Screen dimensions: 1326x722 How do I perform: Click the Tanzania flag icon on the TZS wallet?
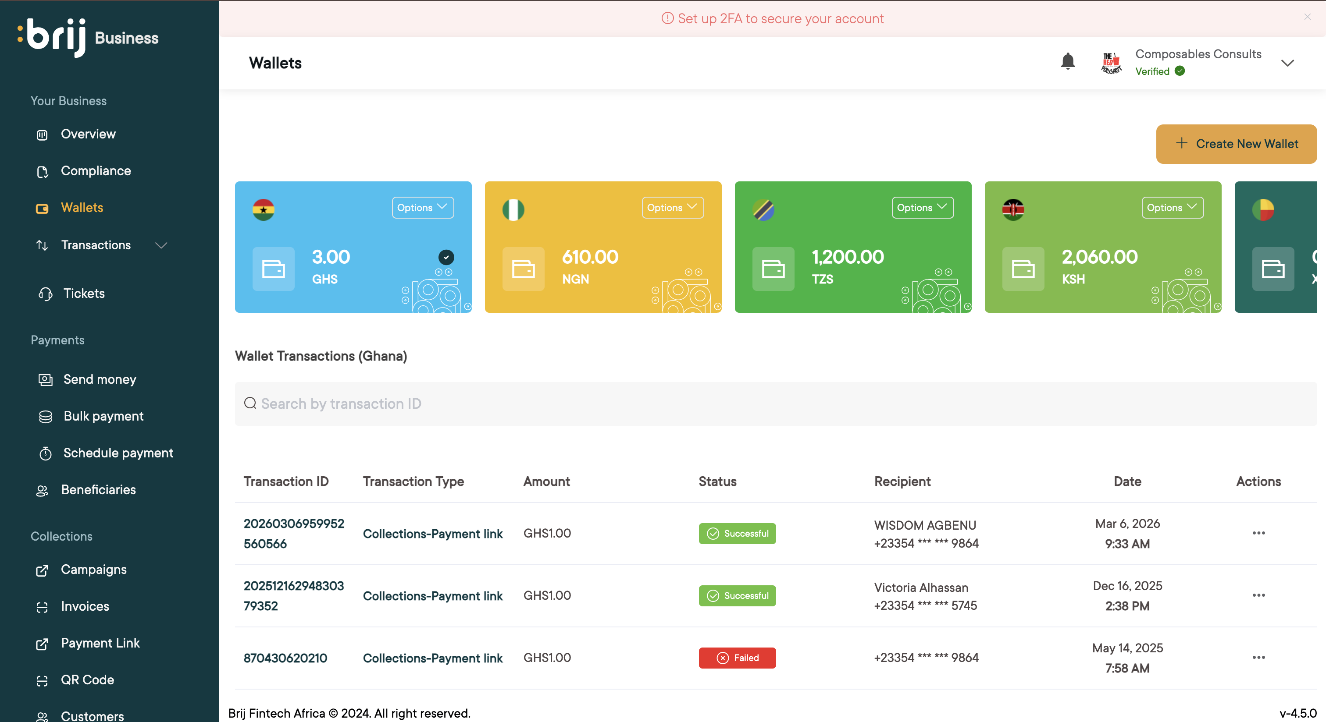tap(763, 209)
